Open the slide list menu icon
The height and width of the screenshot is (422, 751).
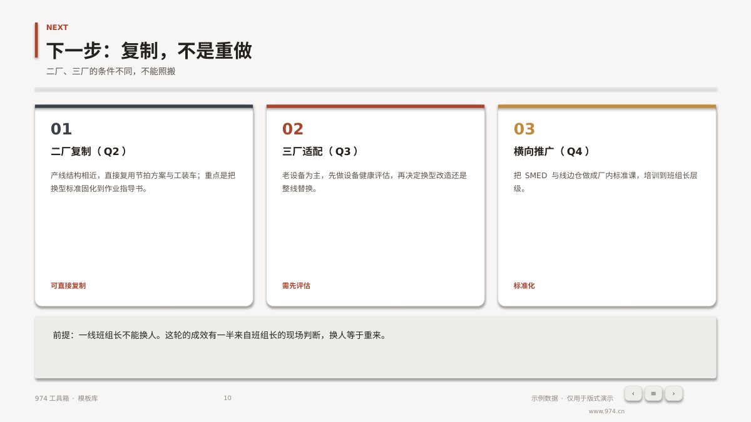pyautogui.click(x=653, y=393)
